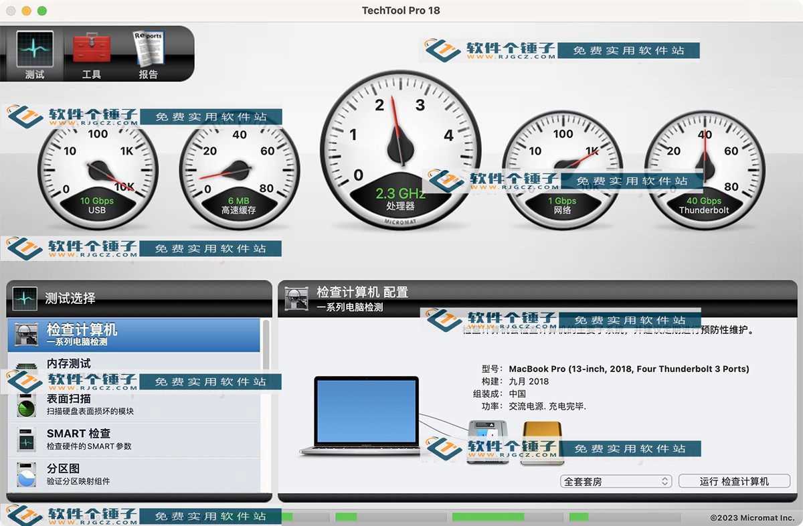Click the 处理器 2.3 GHz gauge
803x526 pixels.
coord(400,149)
